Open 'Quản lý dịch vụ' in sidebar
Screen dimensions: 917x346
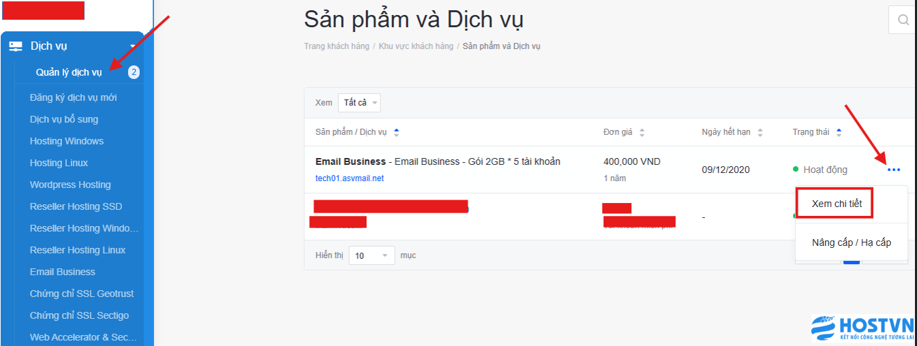click(69, 73)
